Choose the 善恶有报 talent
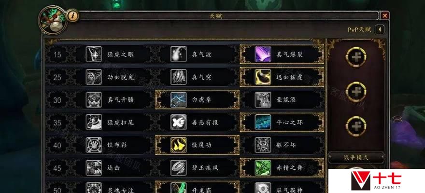 198,123
